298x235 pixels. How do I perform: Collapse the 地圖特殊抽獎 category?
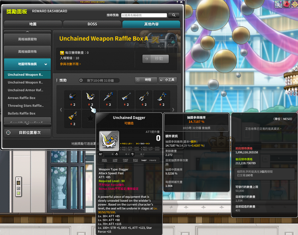click(x=27, y=64)
